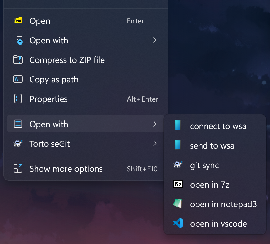The width and height of the screenshot is (270, 244).
Task: Select Compress to ZIP file
Action: point(67,60)
